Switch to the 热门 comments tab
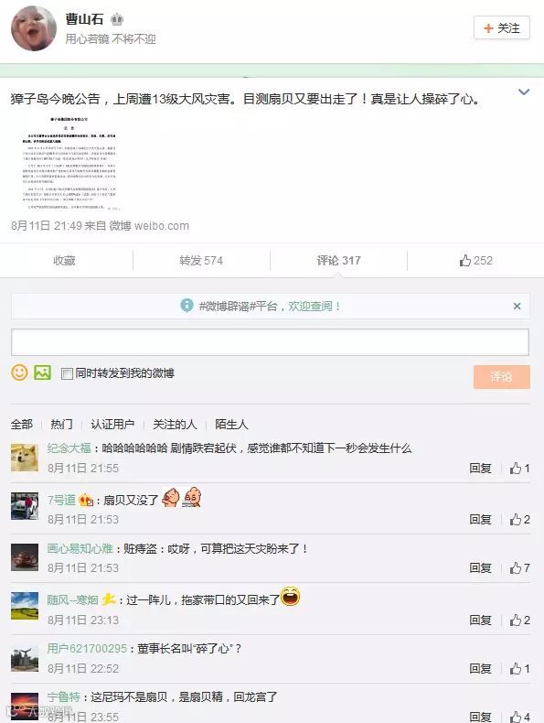 [62, 425]
